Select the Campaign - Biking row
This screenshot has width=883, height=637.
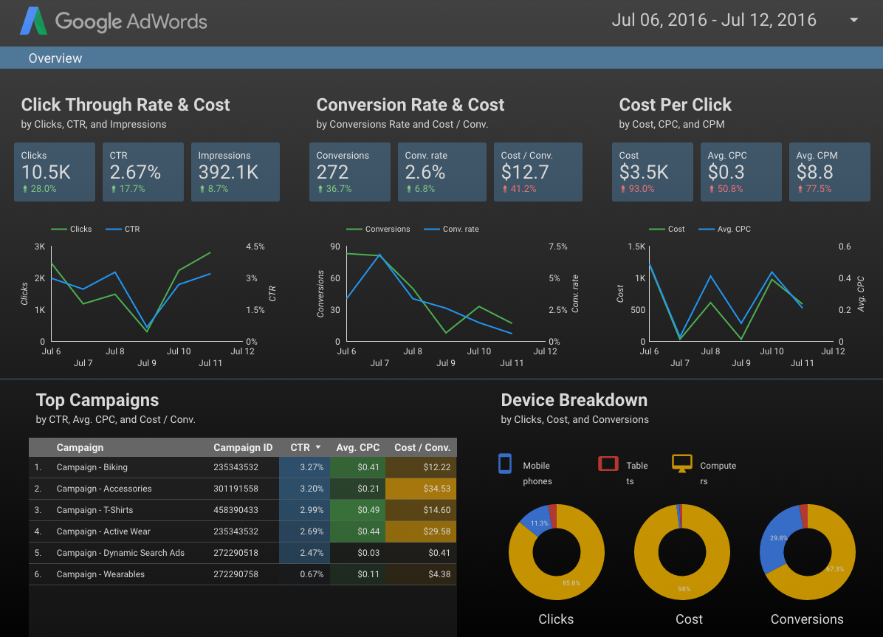(243, 467)
